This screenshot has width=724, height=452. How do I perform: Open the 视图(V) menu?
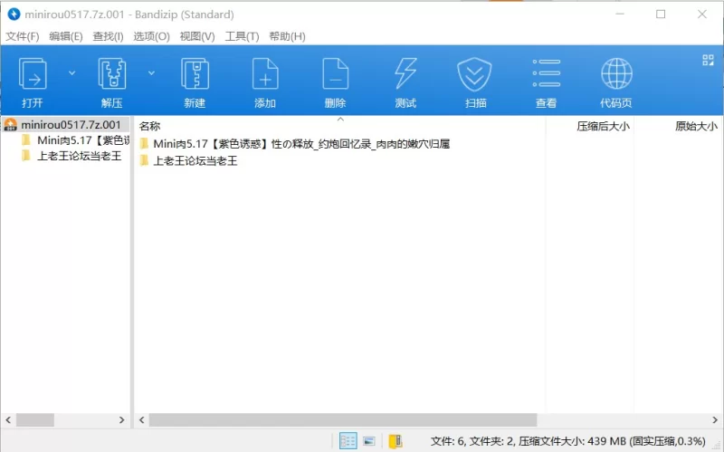click(197, 36)
